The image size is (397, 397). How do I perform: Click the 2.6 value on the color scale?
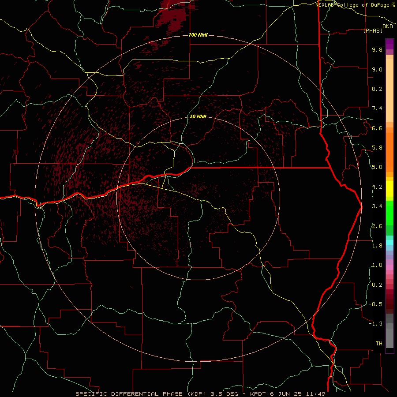coord(377,226)
